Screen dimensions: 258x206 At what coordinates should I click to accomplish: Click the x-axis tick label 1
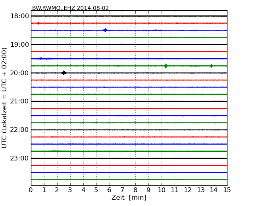point(44,190)
